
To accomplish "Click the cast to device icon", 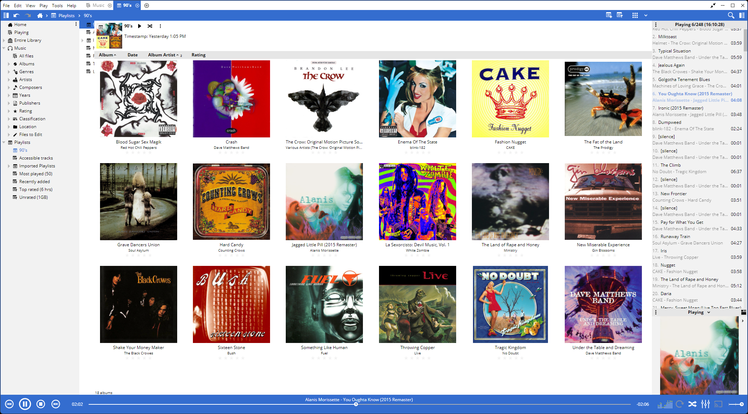I will pos(718,404).
